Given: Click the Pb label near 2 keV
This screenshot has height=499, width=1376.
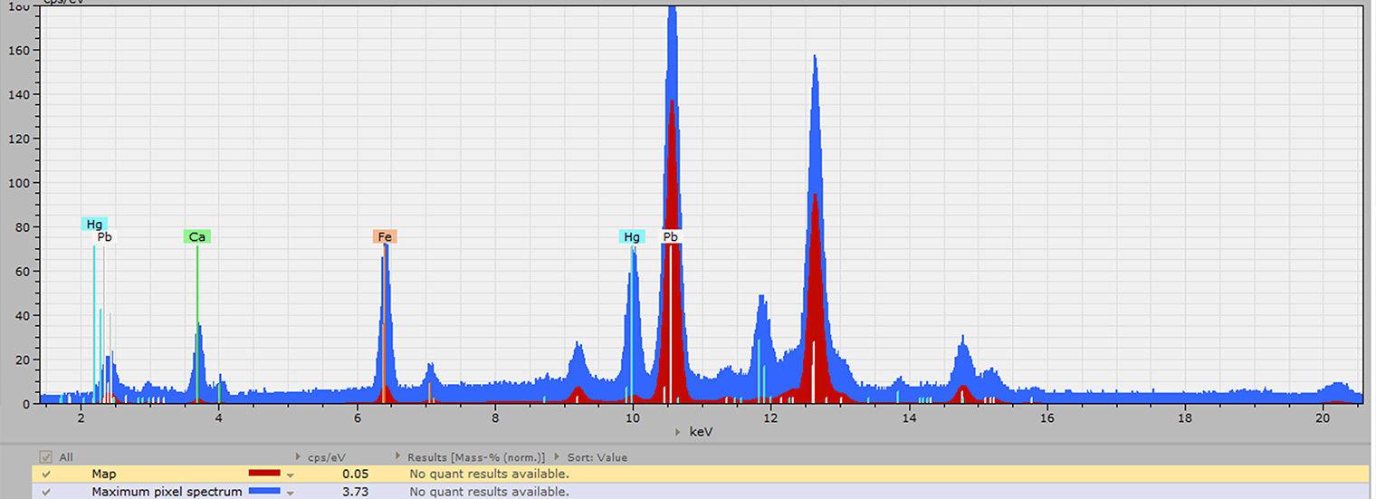Looking at the screenshot, I should pos(105,237).
